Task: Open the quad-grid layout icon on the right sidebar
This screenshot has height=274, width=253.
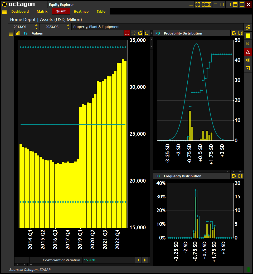Action: 247,60
